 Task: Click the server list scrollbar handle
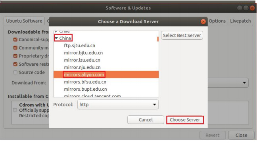[x=158, y=39]
